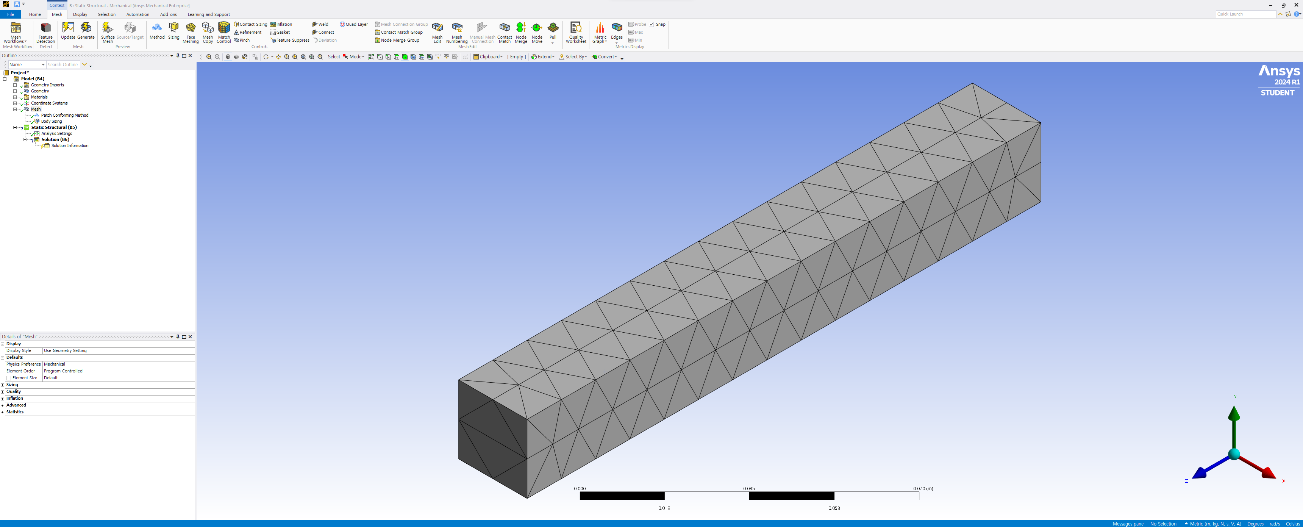The image size is (1303, 527).
Task: Insert a Sizing control
Action: click(173, 31)
